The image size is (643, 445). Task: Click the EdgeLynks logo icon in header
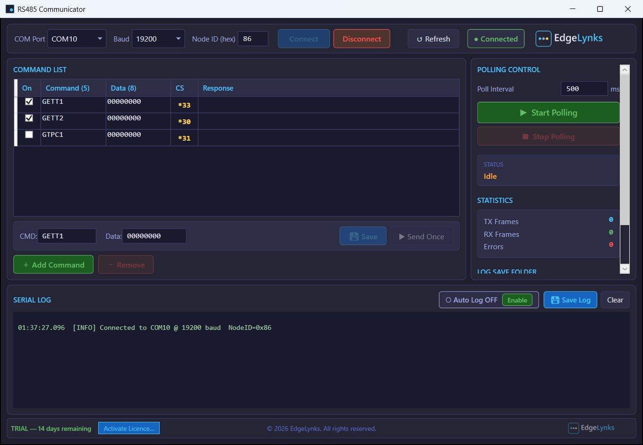[x=543, y=39]
